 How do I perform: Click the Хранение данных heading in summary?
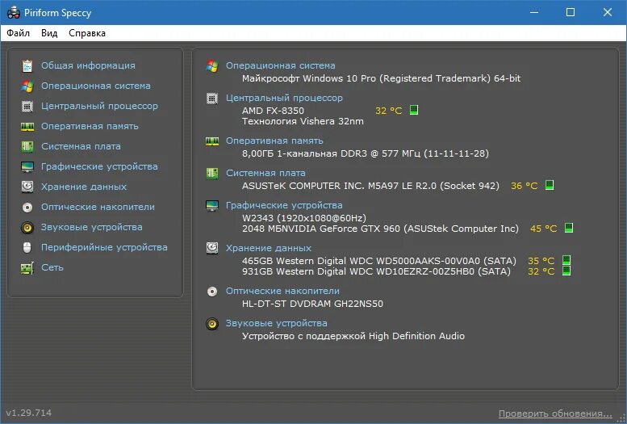coord(269,248)
